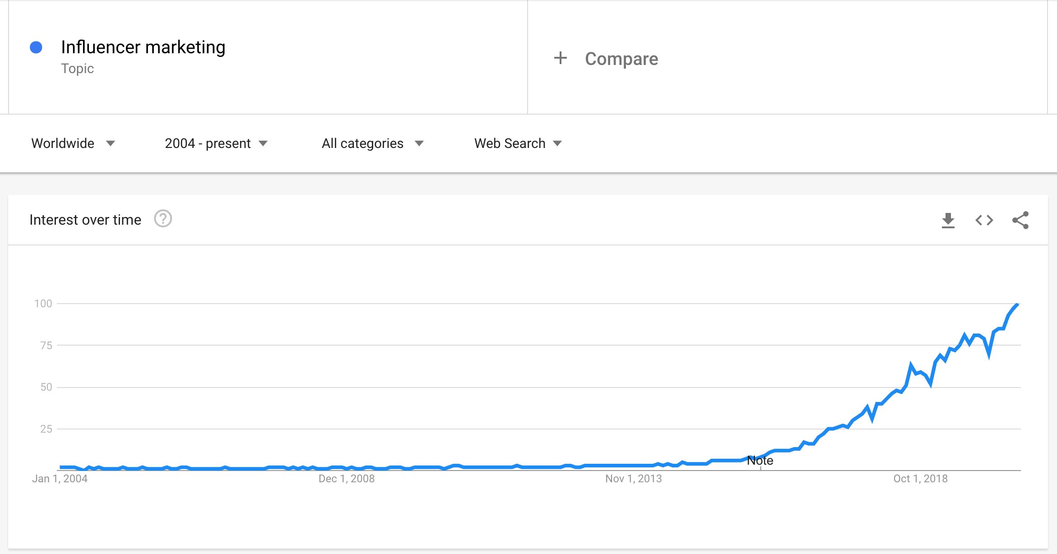The height and width of the screenshot is (554, 1057).
Task: Expand the All categories dropdown
Action: coord(372,143)
